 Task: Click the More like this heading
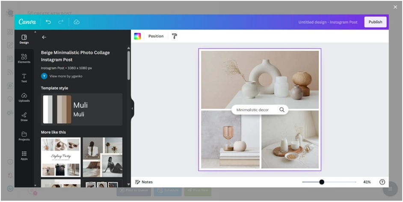53,132
